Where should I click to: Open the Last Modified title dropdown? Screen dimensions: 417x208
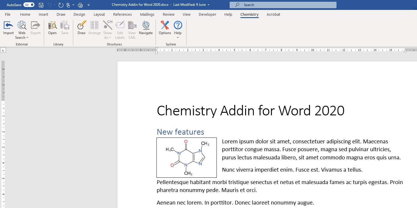click(208, 5)
